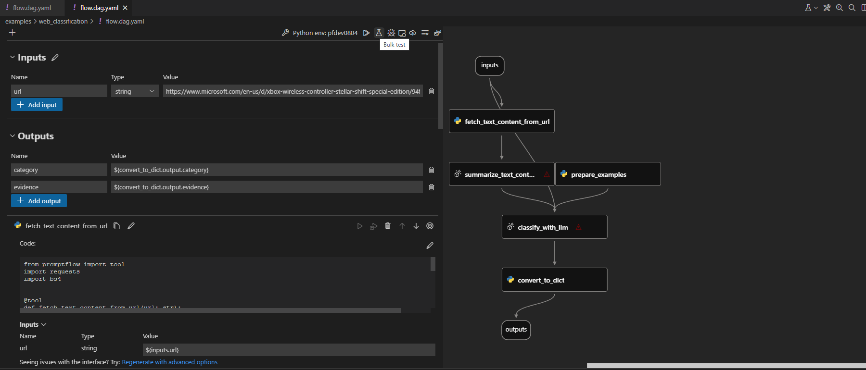Expand the node Inputs chevron
Viewport: 866px width, 370px height.
[x=44, y=325]
